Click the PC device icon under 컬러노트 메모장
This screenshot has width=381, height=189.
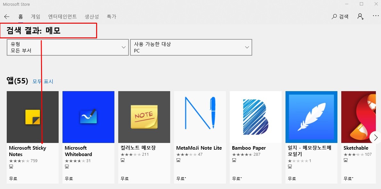122,160
